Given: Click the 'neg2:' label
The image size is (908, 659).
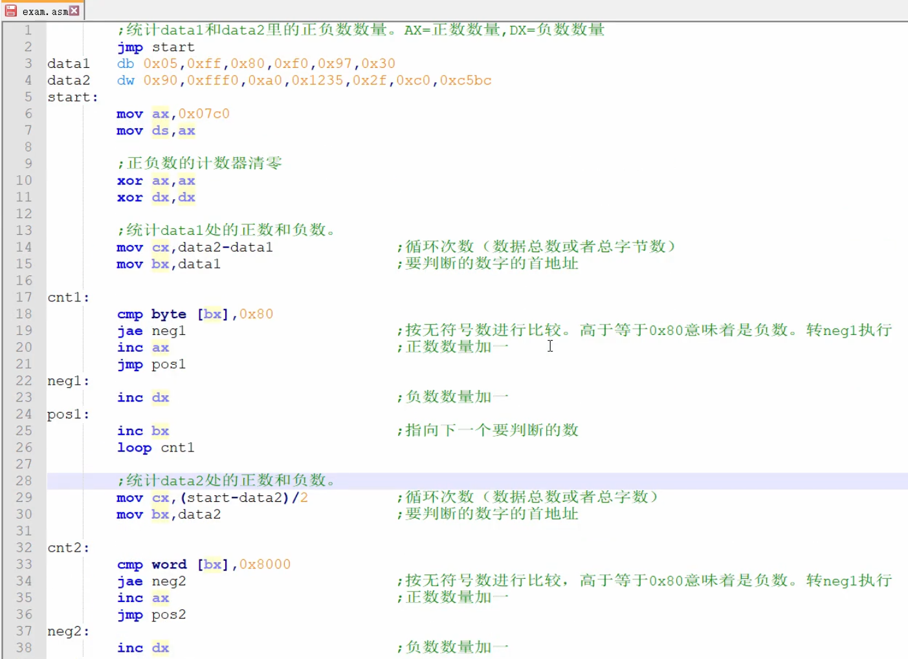Looking at the screenshot, I should pyautogui.click(x=69, y=631).
